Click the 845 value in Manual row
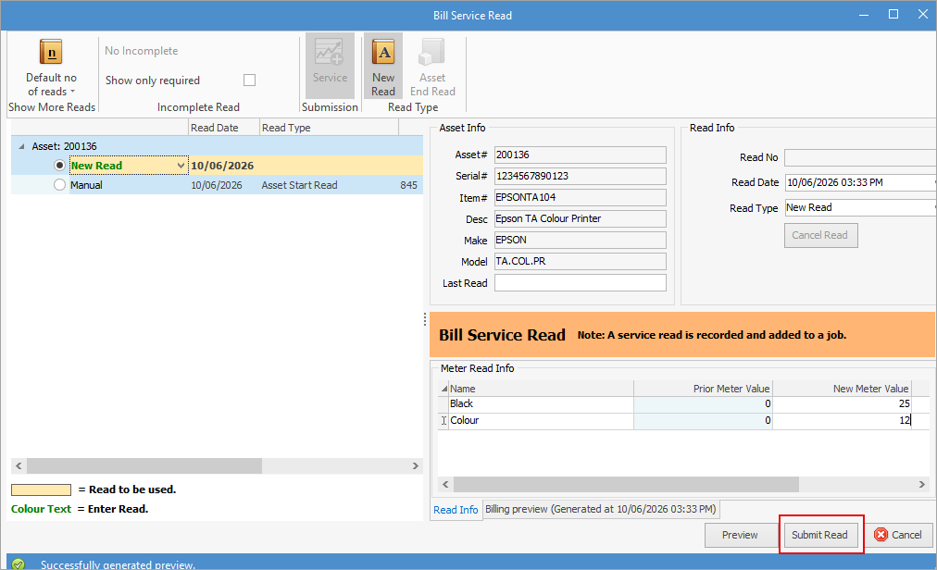The height and width of the screenshot is (570, 937). (408, 185)
